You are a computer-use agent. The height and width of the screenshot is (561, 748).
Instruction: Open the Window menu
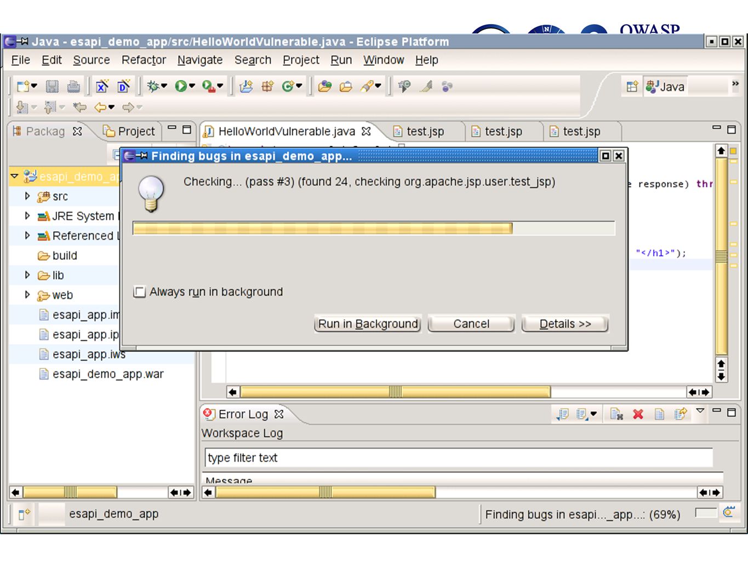pos(384,60)
